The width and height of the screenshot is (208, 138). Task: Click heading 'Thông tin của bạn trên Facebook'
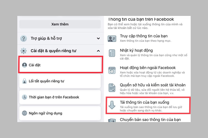(x=141, y=19)
